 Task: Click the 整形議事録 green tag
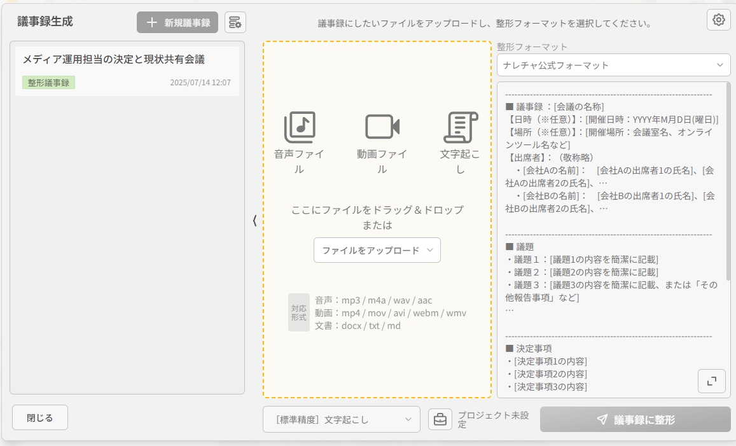pyautogui.click(x=48, y=83)
